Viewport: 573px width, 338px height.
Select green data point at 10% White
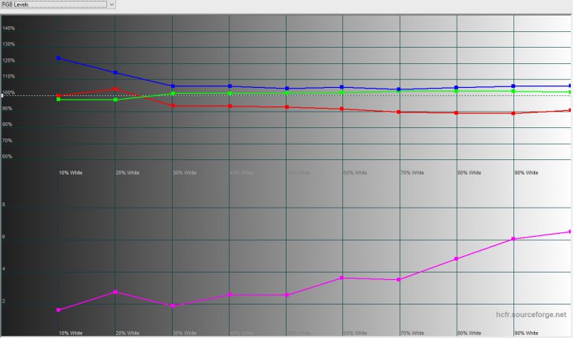59,100
